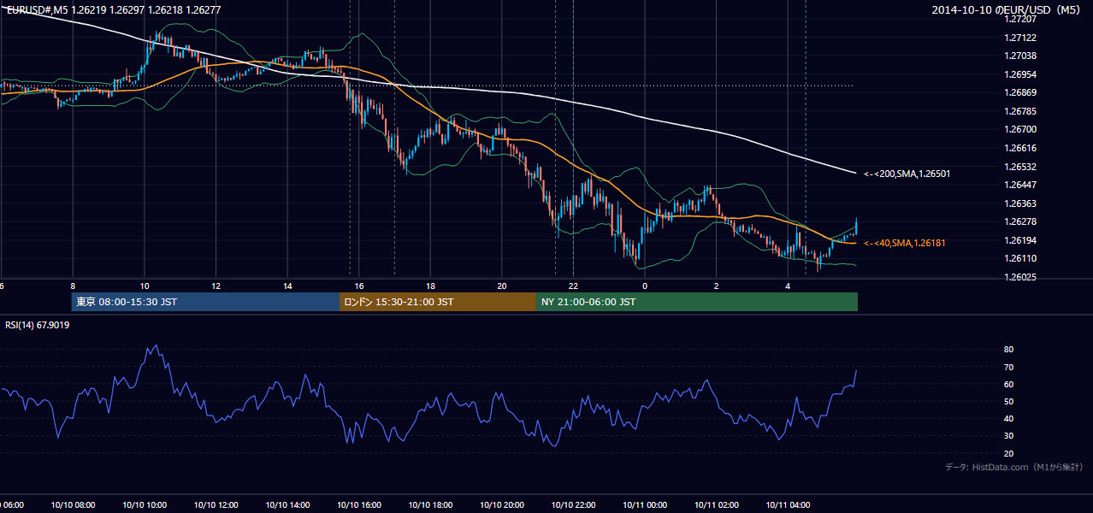1093x513 pixels.
Task: Click the 10/10 10:00 bottom time label
Action: pyautogui.click(x=144, y=505)
